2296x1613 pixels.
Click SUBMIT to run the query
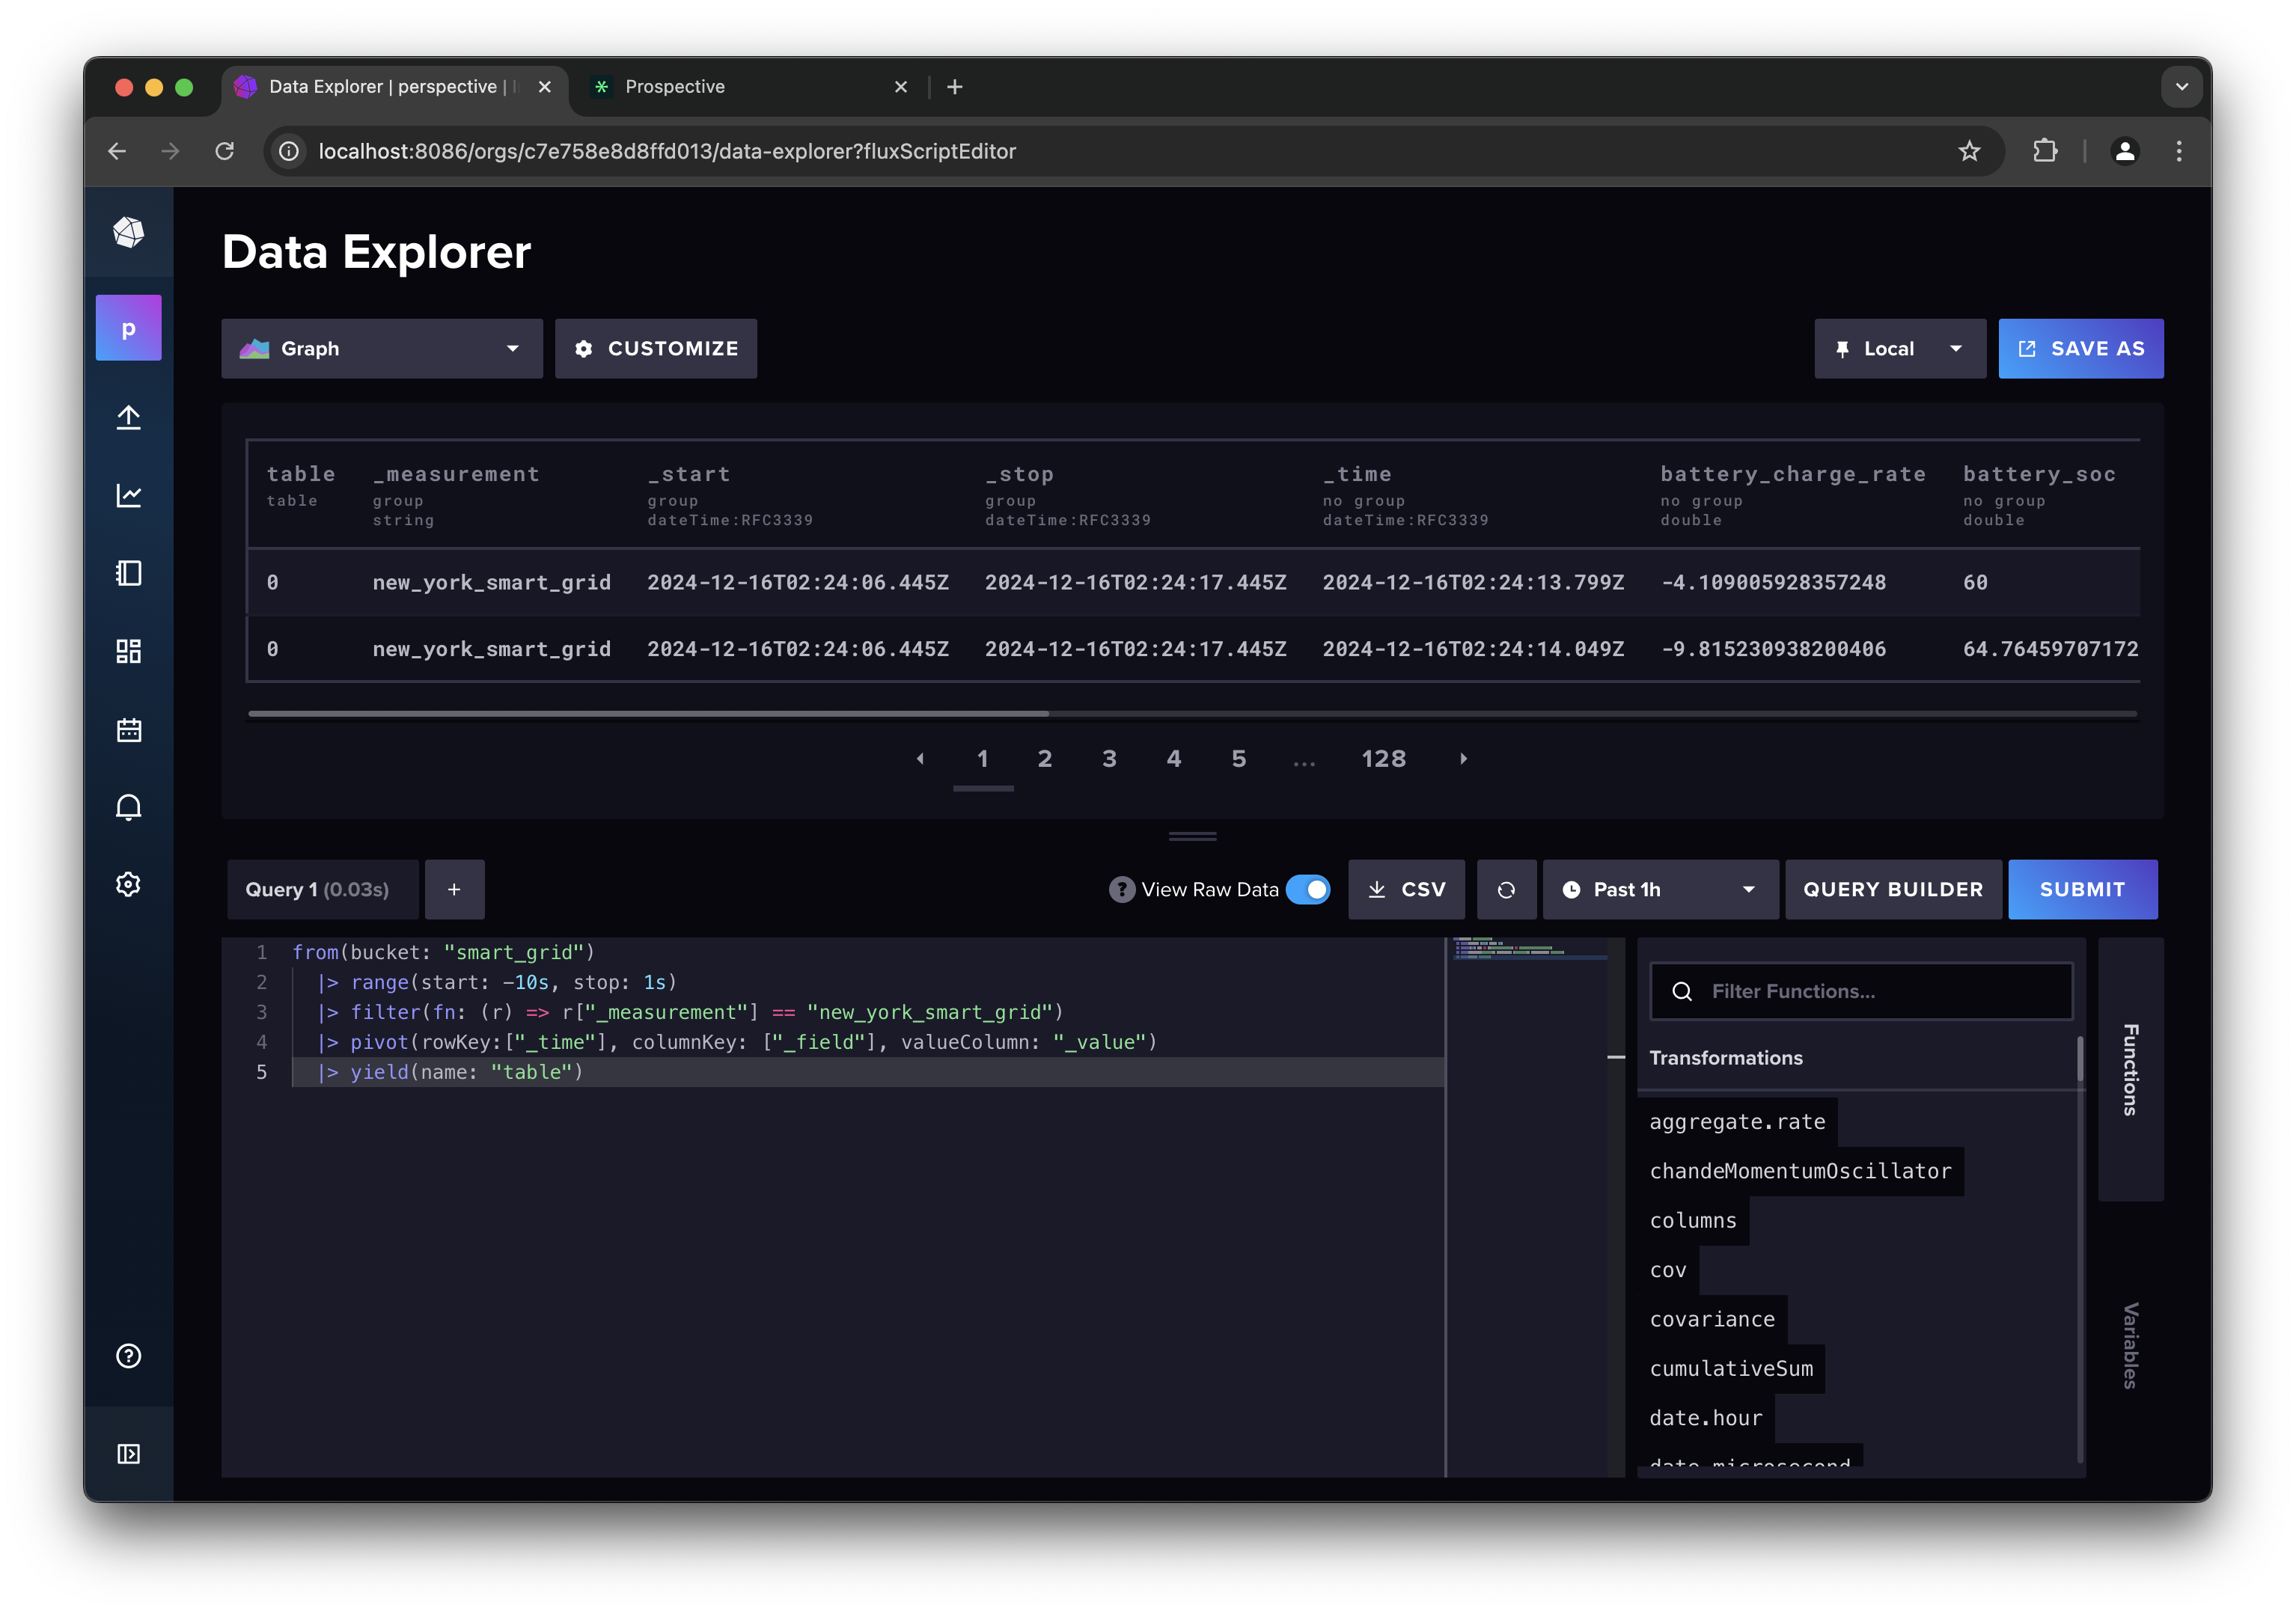(2083, 889)
